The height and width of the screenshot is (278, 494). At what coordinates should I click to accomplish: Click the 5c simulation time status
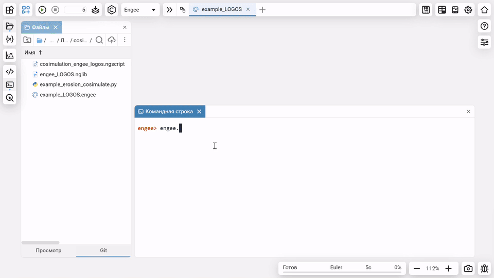click(368, 268)
